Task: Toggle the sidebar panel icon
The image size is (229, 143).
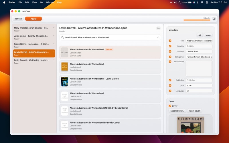Action: coord(214,19)
